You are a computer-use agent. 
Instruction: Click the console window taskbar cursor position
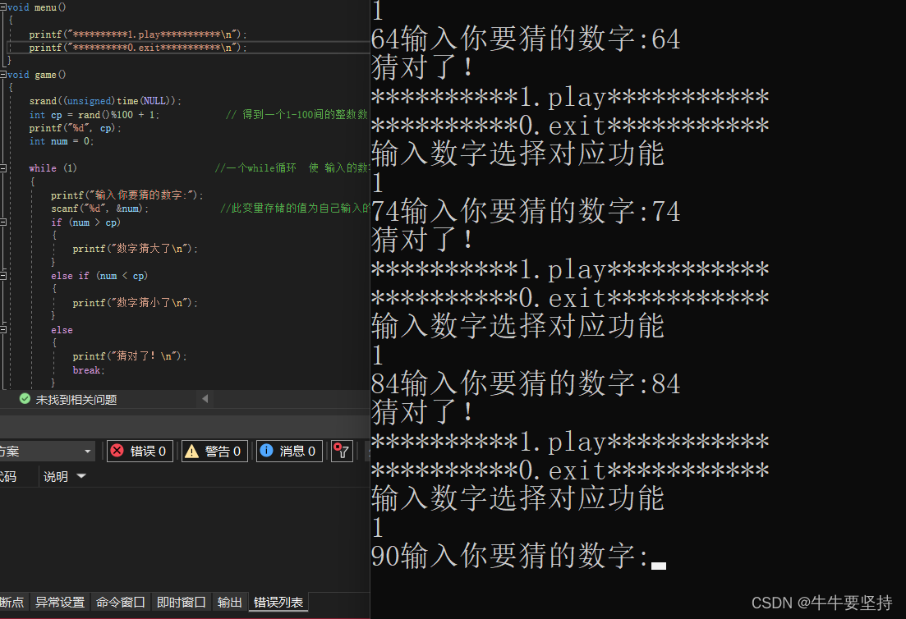(x=660, y=566)
